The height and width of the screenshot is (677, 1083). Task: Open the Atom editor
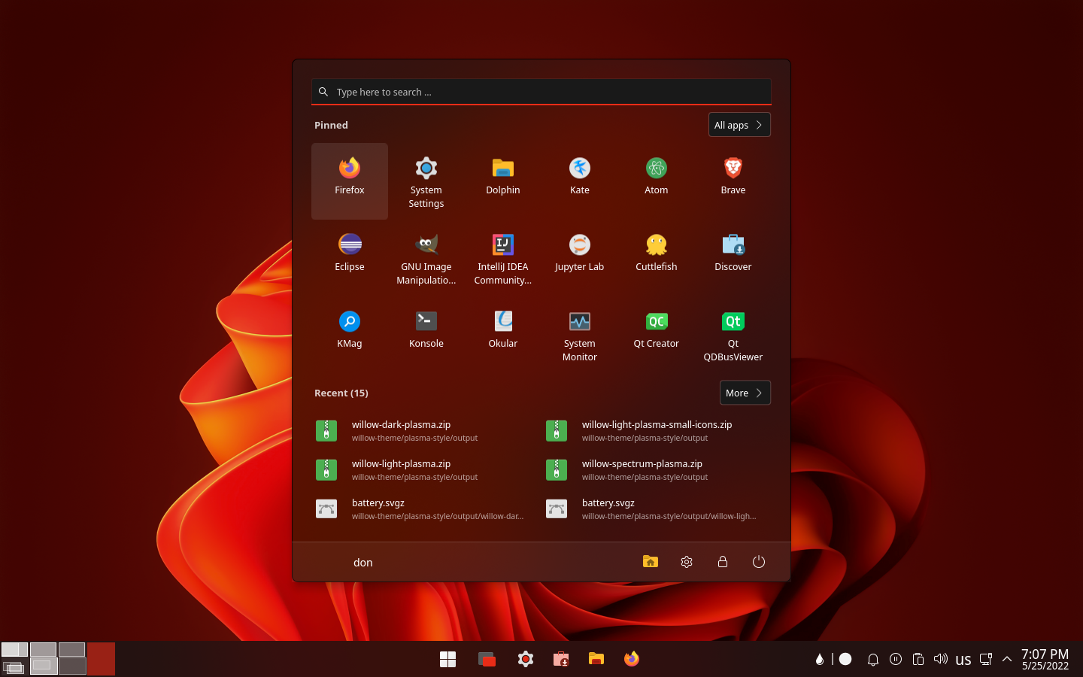click(657, 181)
